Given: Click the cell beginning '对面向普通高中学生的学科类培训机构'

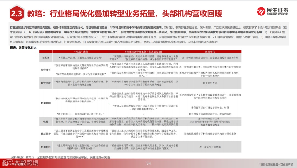Looking at the screenshot, I should pos(81,83).
